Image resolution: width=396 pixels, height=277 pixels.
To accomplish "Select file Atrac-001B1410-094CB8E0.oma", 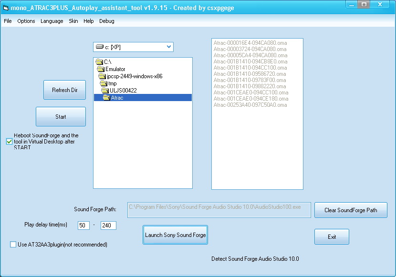I will click(250, 62).
